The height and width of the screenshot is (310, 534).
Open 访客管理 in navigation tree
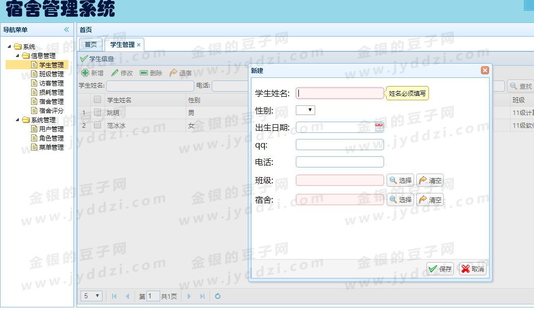(x=51, y=83)
